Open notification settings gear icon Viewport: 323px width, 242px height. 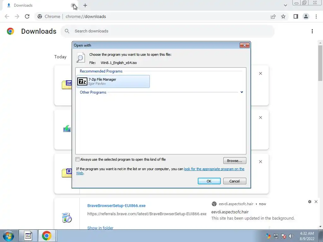point(310,202)
